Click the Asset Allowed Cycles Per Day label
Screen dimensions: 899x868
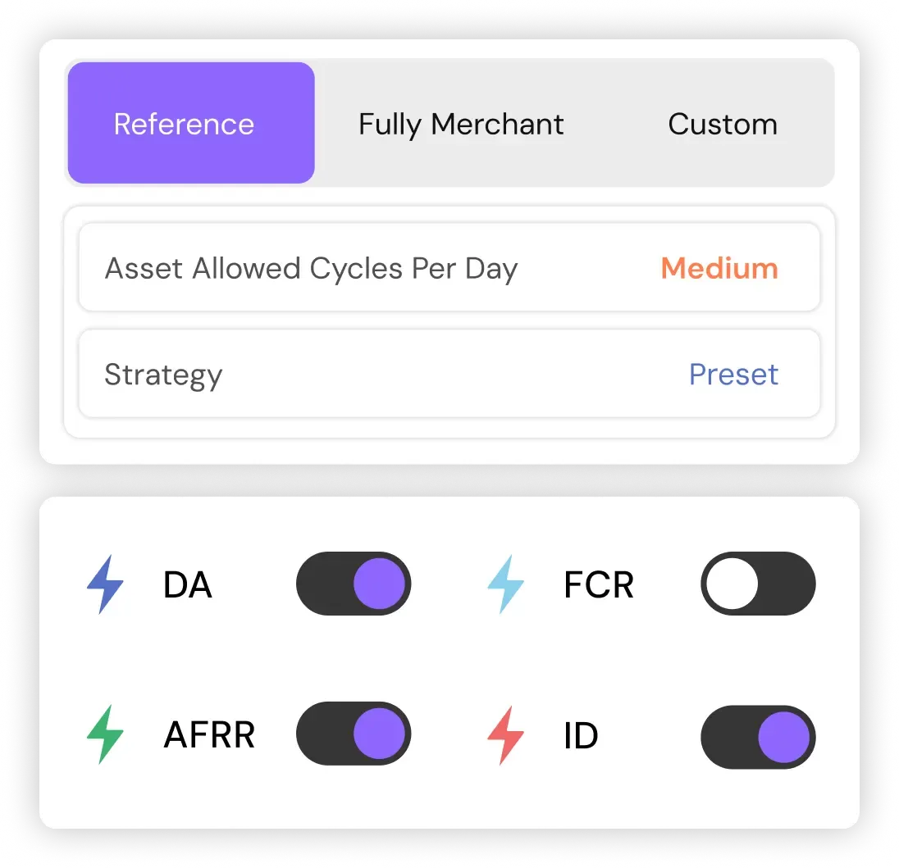point(312,269)
